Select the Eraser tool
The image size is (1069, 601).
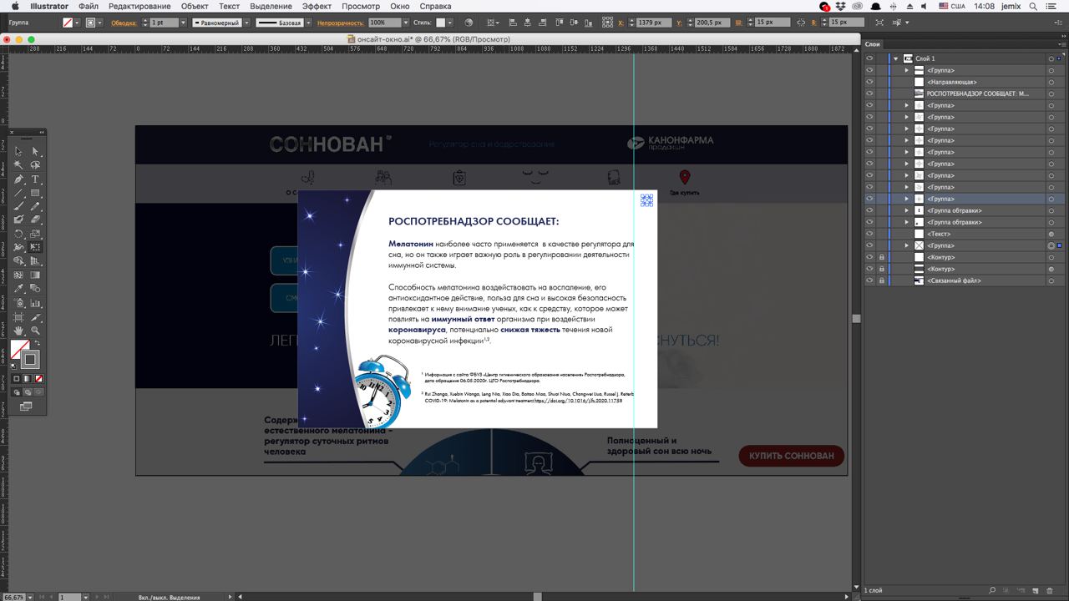click(35, 219)
